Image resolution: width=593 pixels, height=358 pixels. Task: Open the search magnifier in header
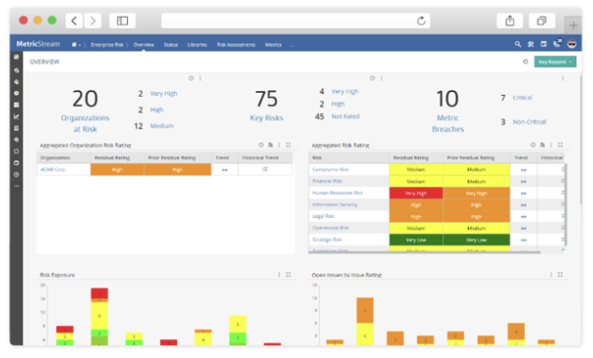pos(517,44)
